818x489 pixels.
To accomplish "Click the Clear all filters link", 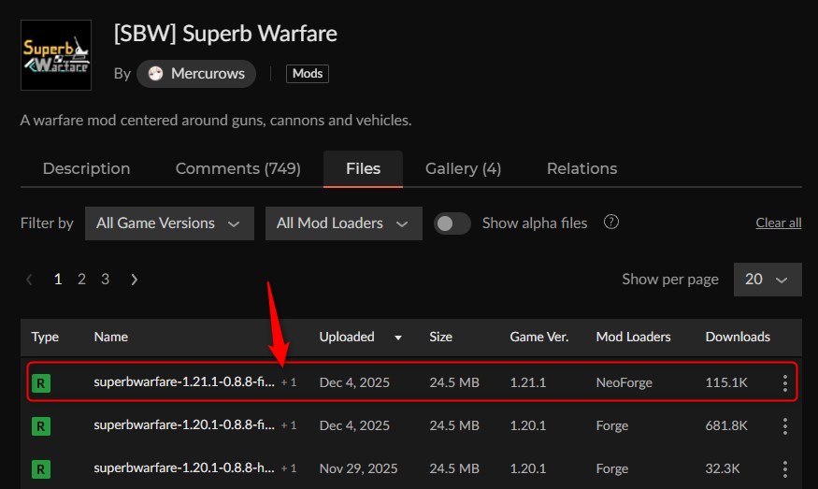I will coord(778,223).
